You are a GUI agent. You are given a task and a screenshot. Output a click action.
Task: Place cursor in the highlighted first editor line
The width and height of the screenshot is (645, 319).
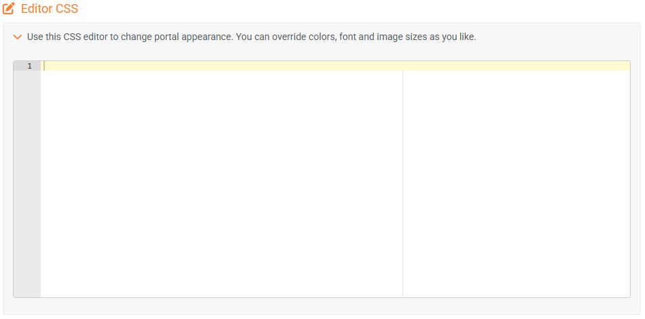coord(204,66)
